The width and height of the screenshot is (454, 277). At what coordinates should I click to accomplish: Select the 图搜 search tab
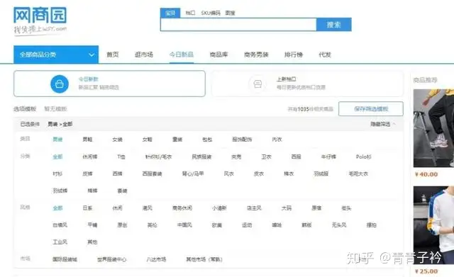pyautogui.click(x=230, y=13)
